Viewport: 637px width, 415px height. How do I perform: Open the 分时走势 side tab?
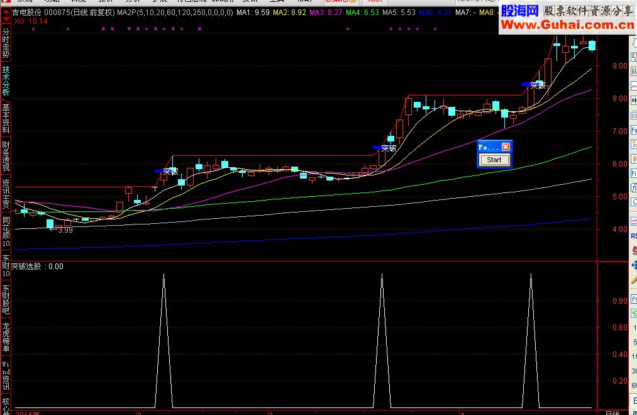[6, 43]
